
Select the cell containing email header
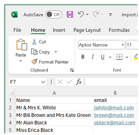pos(115,100)
